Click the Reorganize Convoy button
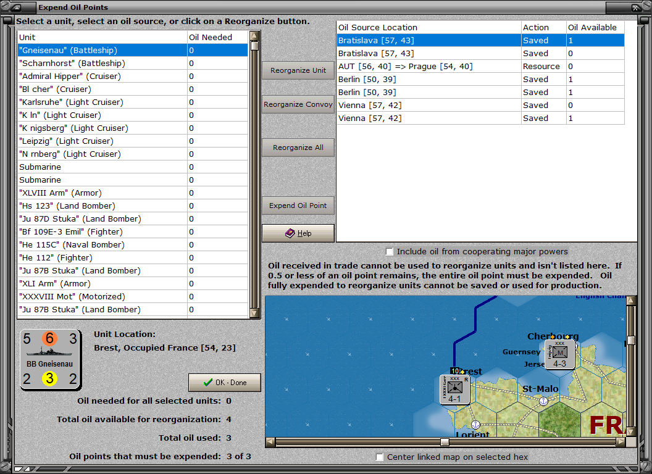This screenshot has width=652, height=474. click(x=298, y=104)
